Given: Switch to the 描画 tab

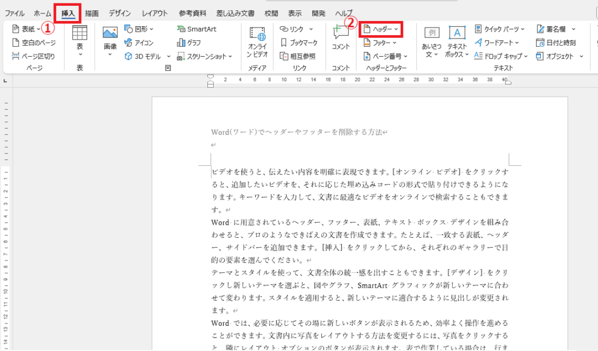Looking at the screenshot, I should tap(92, 13).
